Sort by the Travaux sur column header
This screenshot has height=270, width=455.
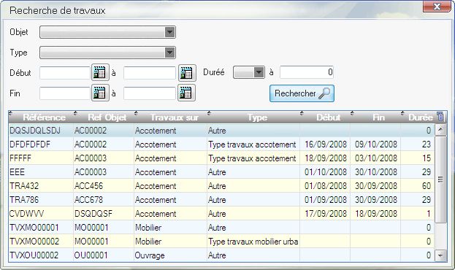171,117
